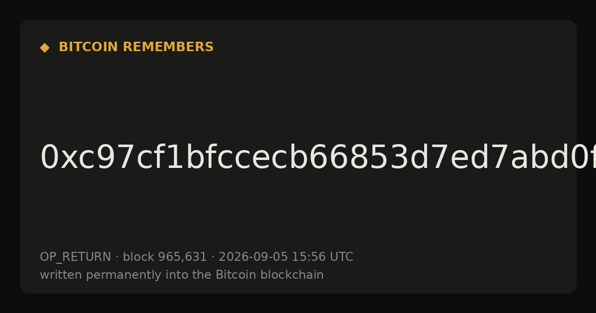
Task: Click the word BITCOIN in header
Action: coord(89,47)
